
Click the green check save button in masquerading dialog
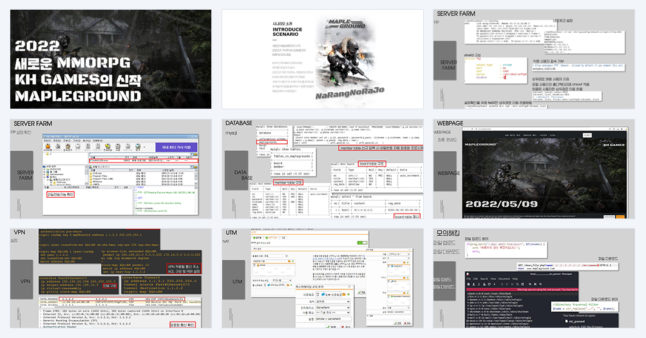331,326
